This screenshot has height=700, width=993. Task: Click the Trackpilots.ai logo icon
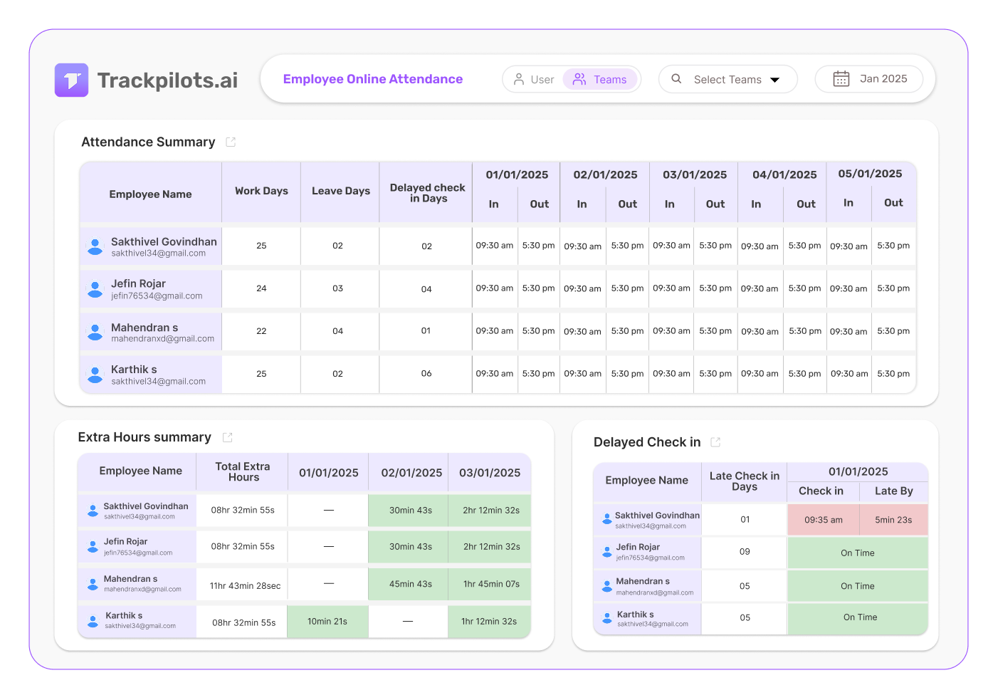pyautogui.click(x=71, y=80)
